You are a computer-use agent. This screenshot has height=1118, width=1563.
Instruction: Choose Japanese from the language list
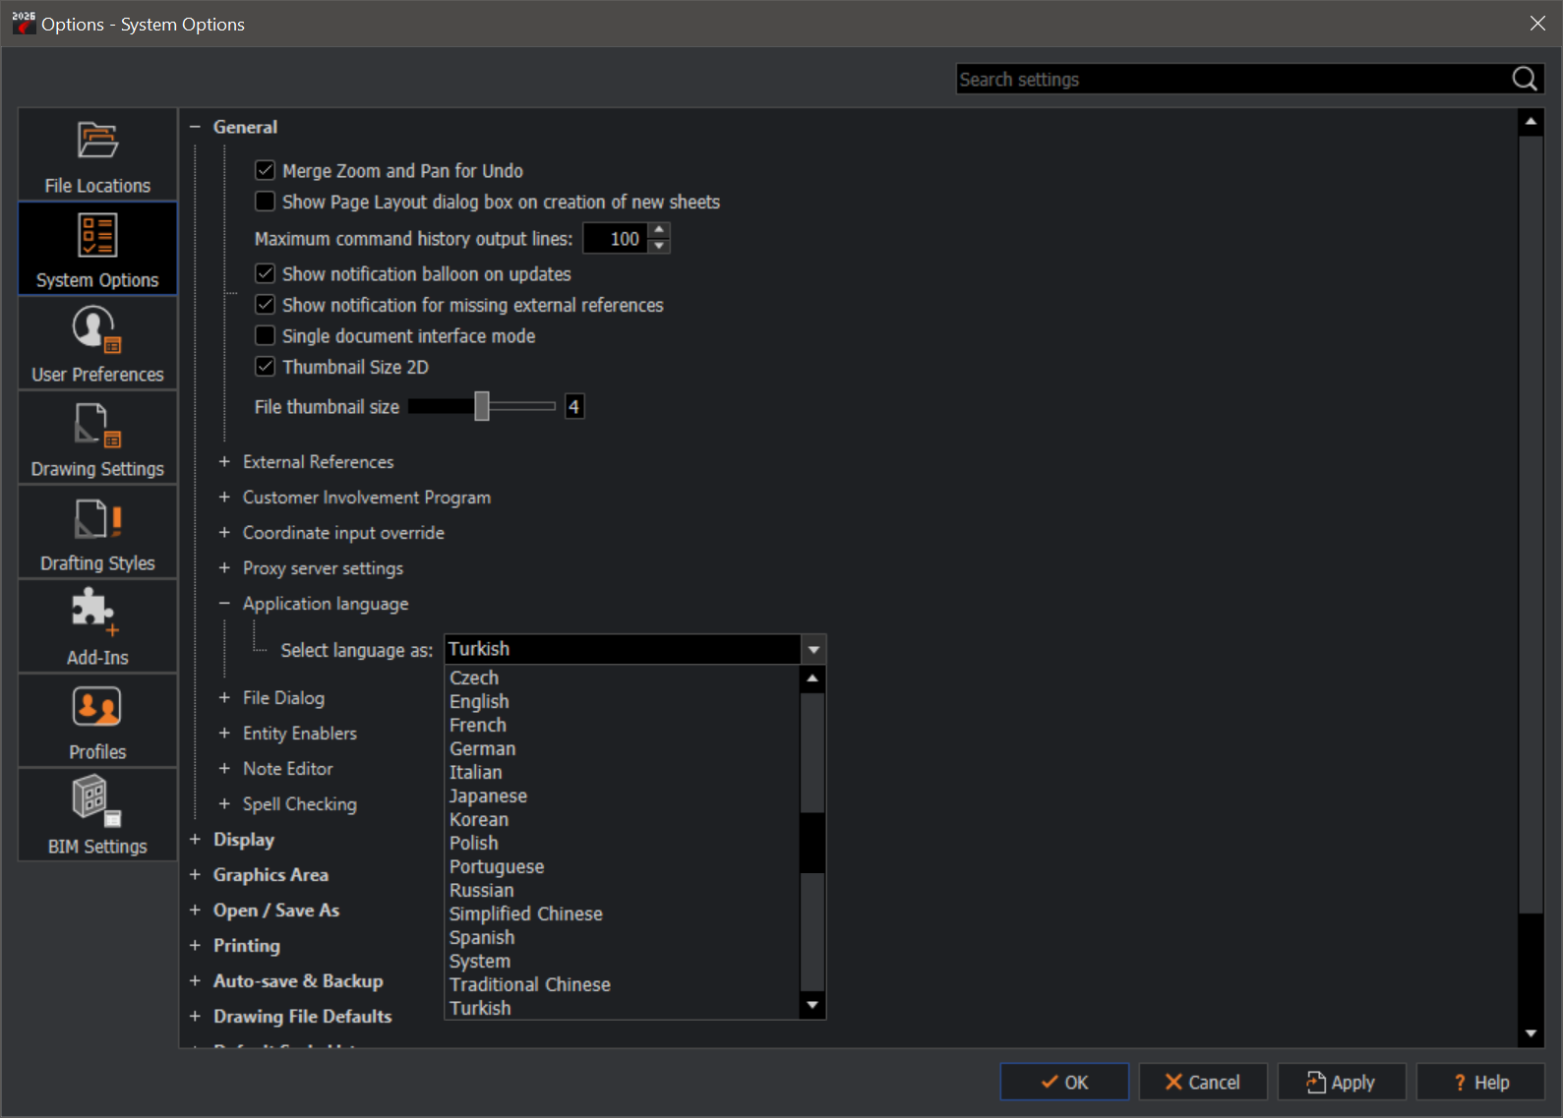488,795
